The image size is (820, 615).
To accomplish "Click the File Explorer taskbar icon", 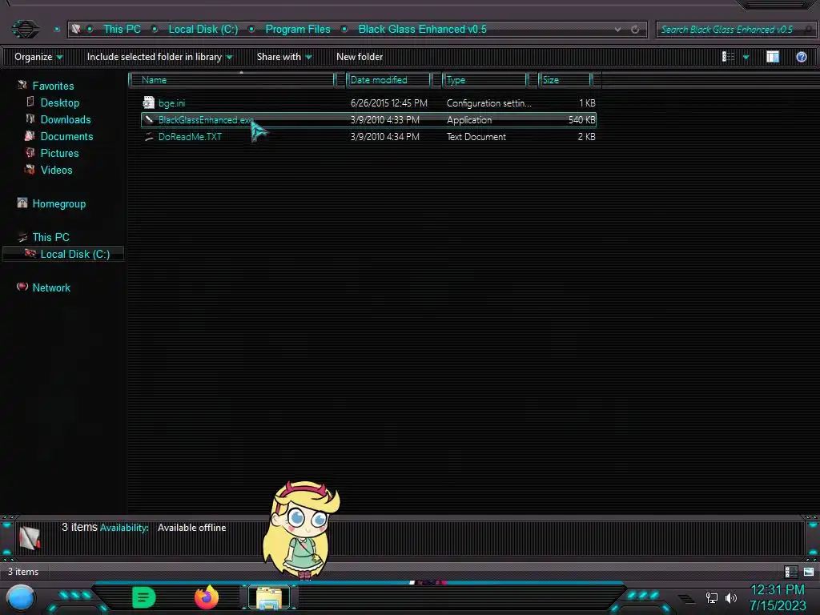I will pos(269,597).
